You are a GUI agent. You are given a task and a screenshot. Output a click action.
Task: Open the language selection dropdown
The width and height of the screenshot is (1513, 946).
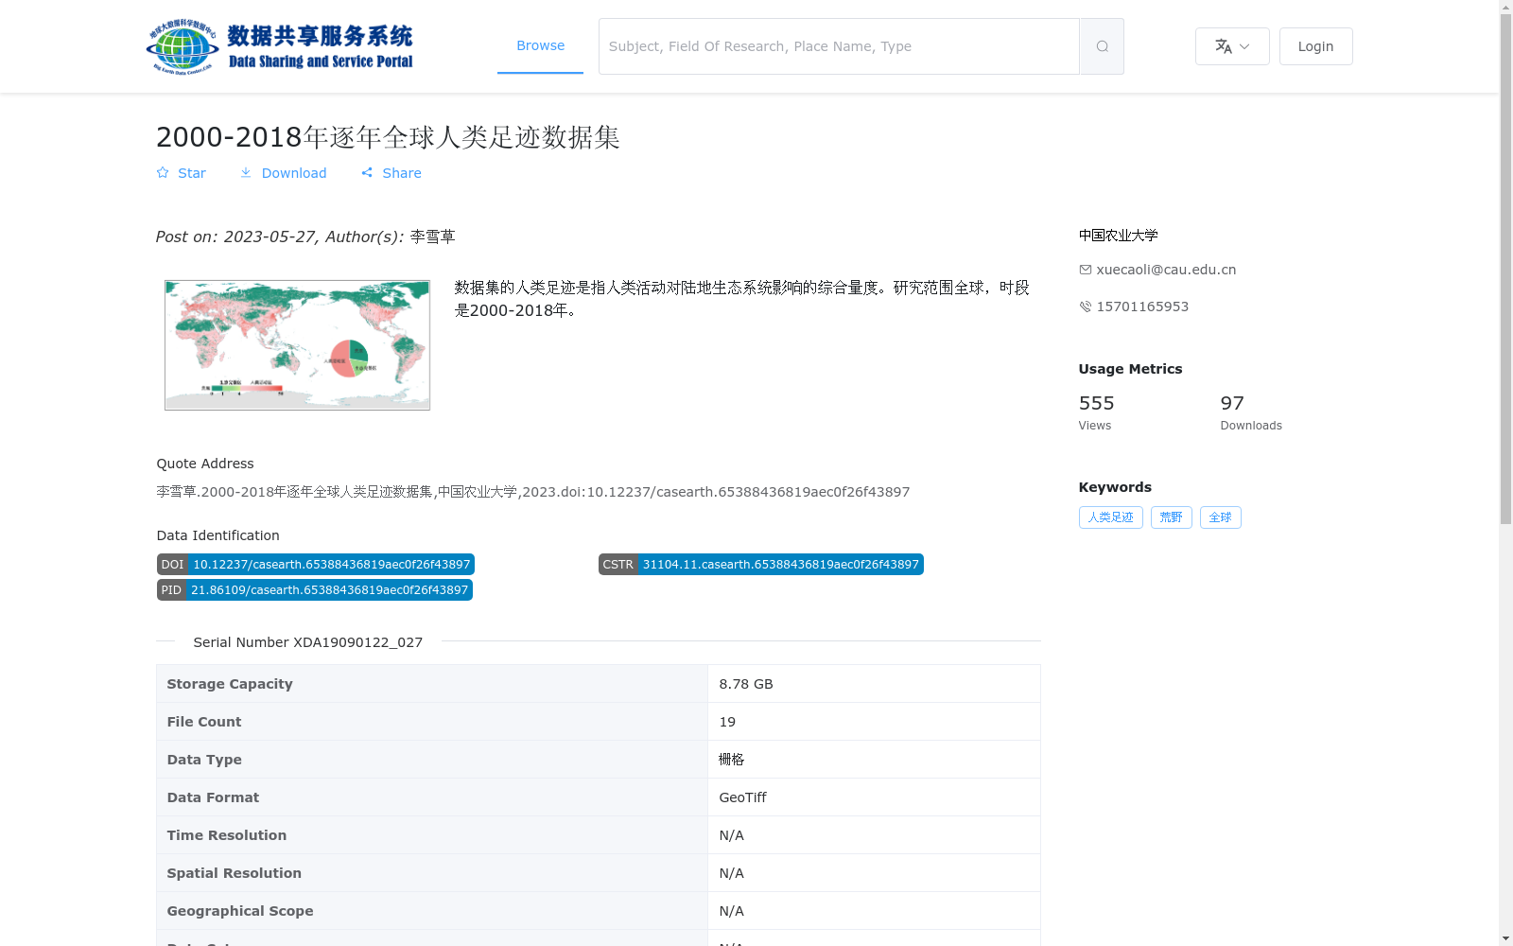1232,45
